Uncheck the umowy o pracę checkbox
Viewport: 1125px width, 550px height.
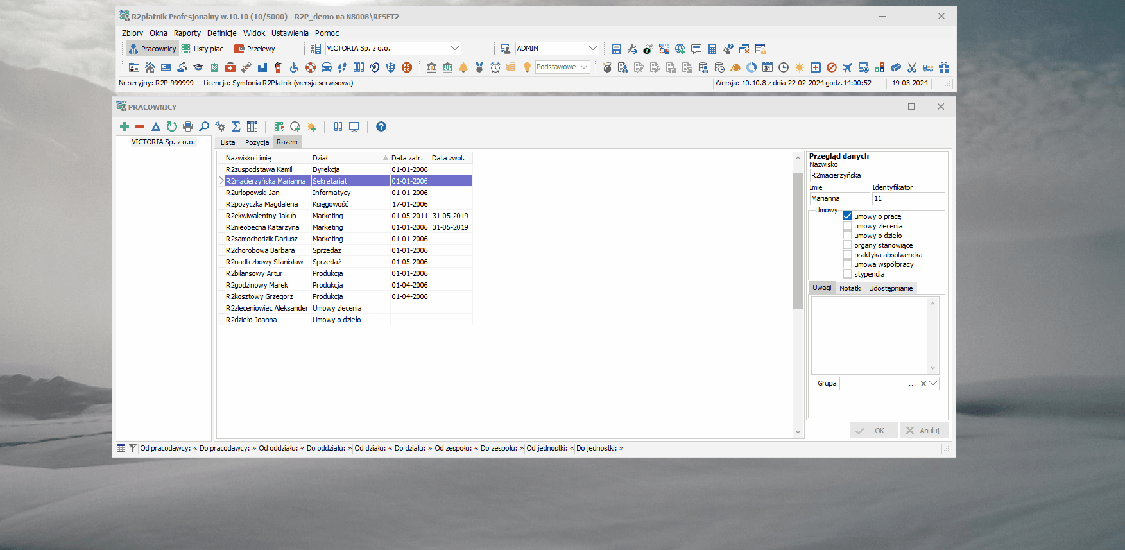point(847,216)
